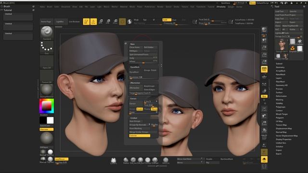
Task: Click the lock icon in right shelf
Action: [264, 91]
